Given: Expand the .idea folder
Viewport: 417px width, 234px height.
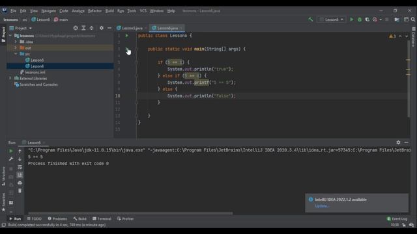Looking at the screenshot, I should (16, 42).
